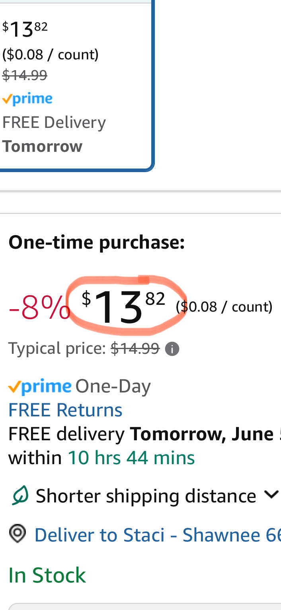Tap the FREE delivery Tomorrow, June text
The height and width of the screenshot is (610, 281).
pos(143,434)
